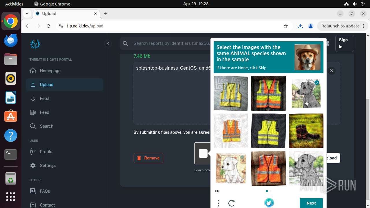Dismiss the file with the X icon
Image resolution: width=370 pixels, height=208 pixels.
point(332,71)
